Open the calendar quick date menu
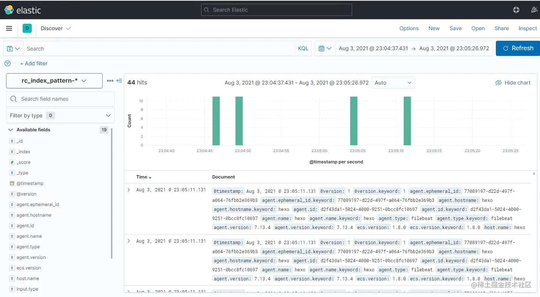Viewport: 540px width, 297px height. click(x=325, y=48)
